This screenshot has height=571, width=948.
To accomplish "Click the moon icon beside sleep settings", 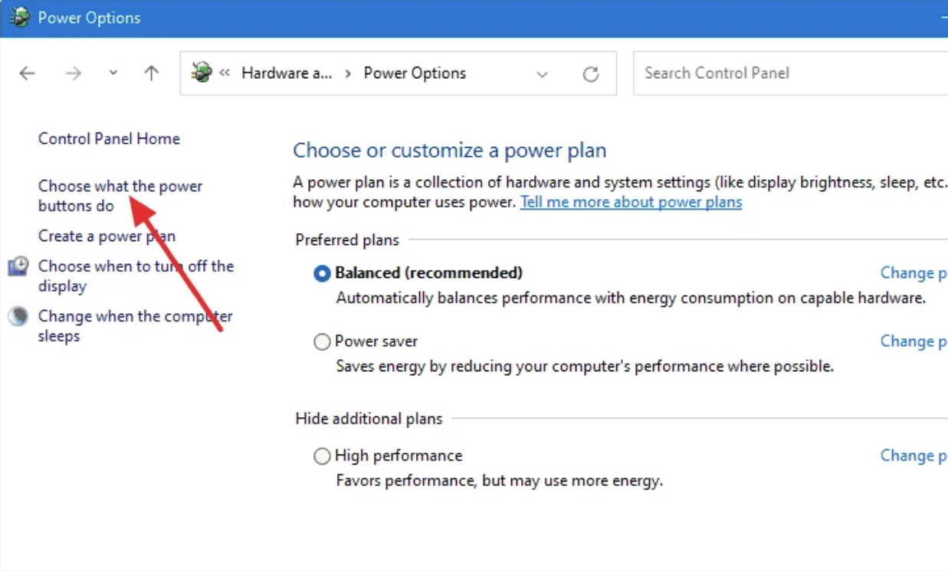I will 18,316.
